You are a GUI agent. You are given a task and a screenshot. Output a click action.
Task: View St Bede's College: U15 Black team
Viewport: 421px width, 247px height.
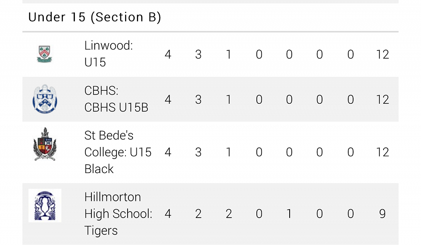[118, 152]
